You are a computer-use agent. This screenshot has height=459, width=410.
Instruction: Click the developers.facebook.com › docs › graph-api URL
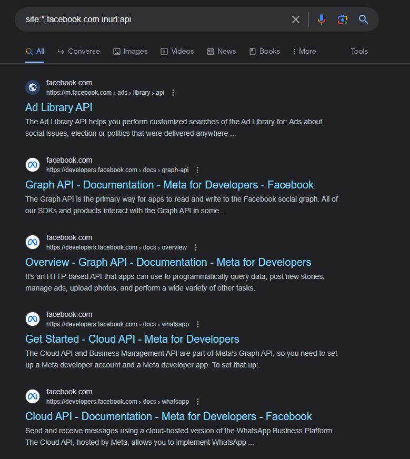click(x=117, y=170)
